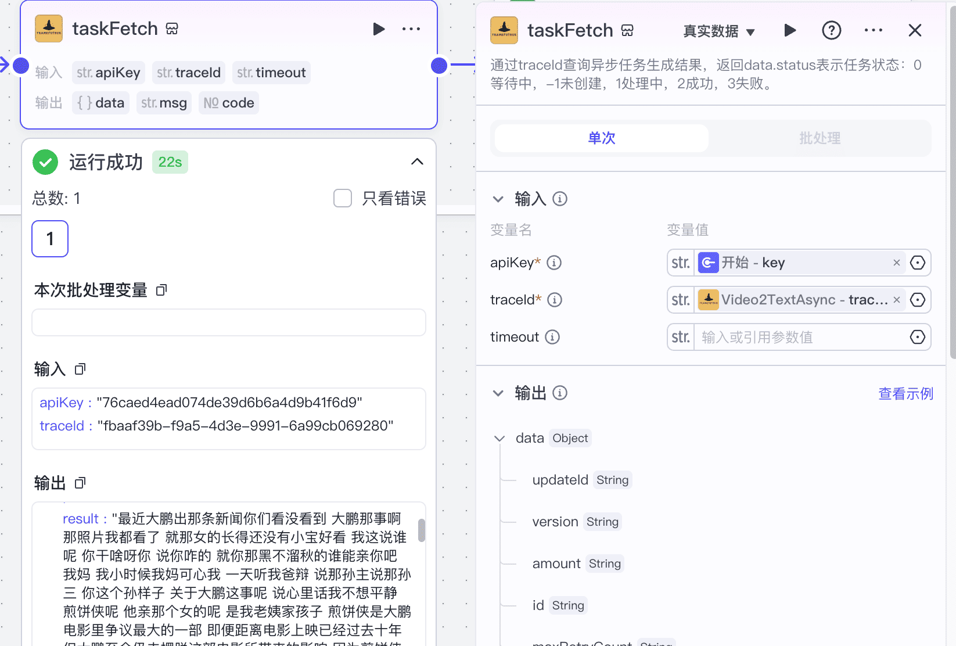Open the 查看示例 link

[905, 393]
